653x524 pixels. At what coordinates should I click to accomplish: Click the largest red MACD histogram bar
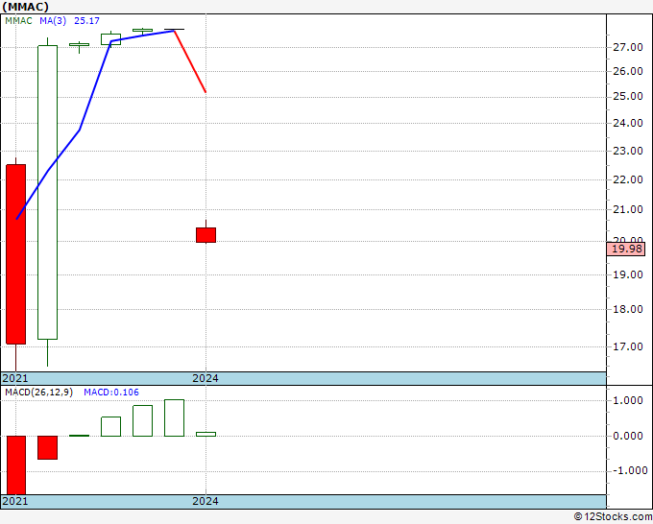click(x=15, y=464)
